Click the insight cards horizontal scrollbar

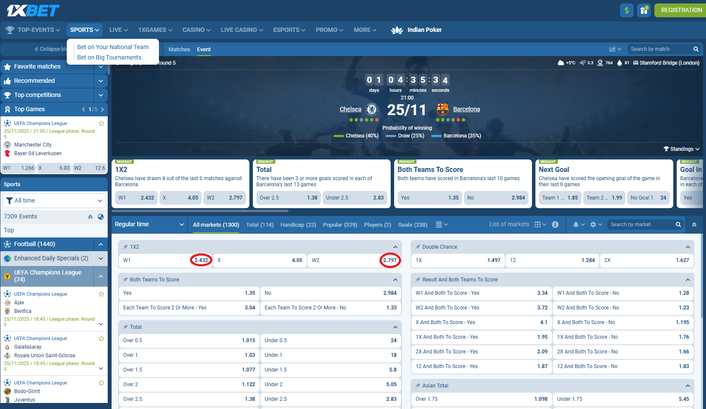point(200,211)
